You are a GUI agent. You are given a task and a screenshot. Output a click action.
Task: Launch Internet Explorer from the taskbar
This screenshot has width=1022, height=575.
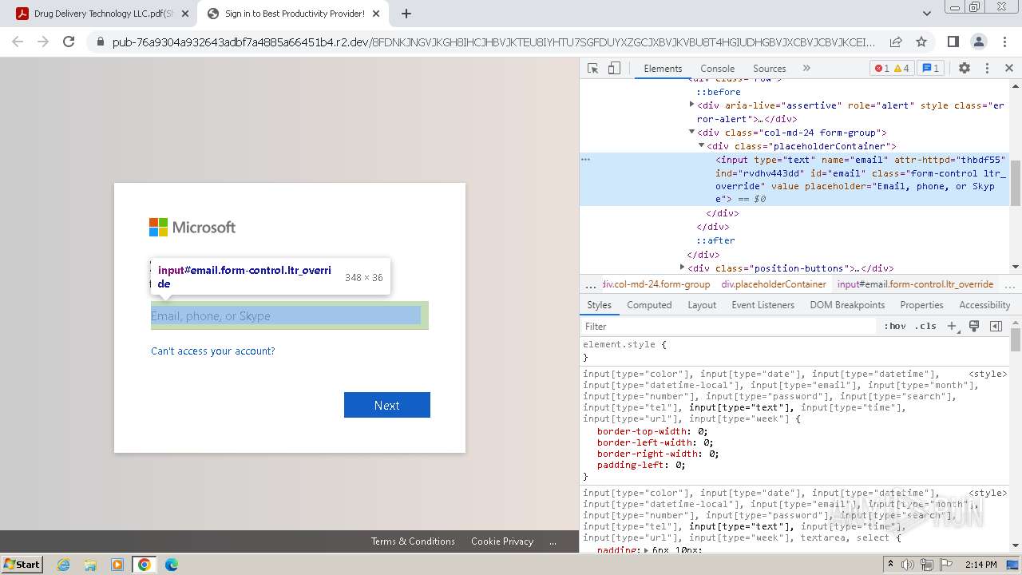(64, 565)
